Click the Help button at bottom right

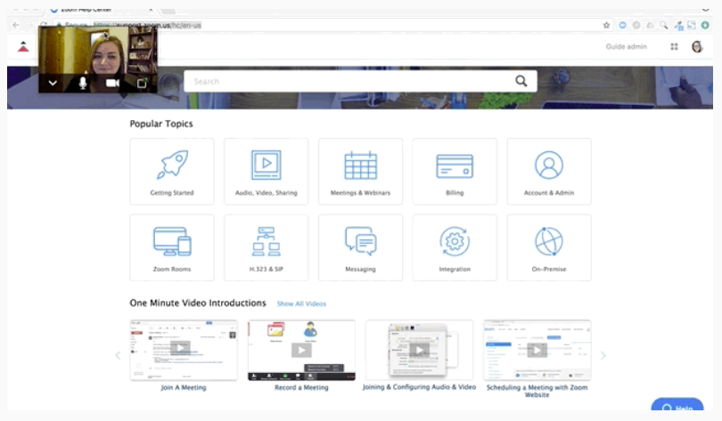pyautogui.click(x=677, y=404)
